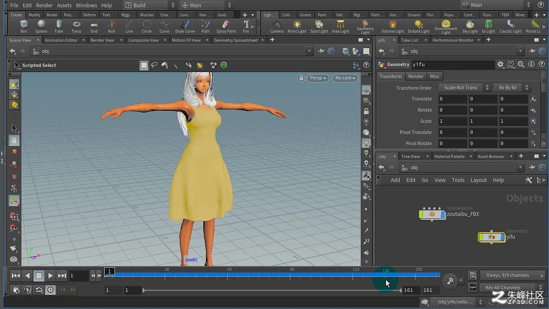549x309 pixels.
Task: Add a GI Light
Action: pyautogui.click(x=488, y=27)
